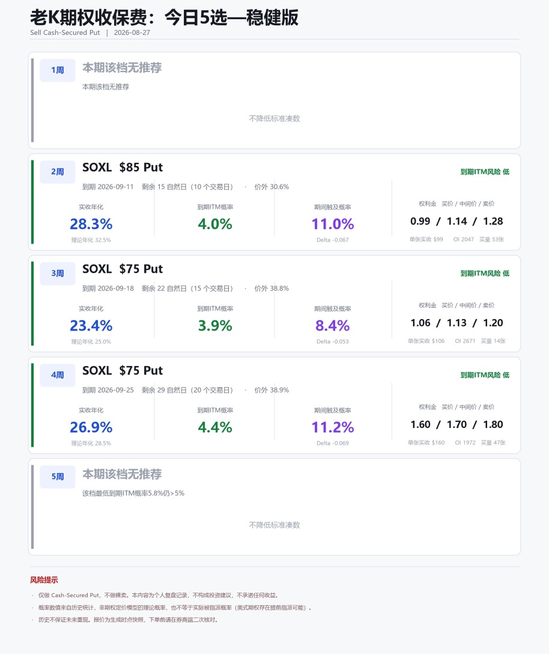Click 单张实收 $160 text
Viewport: 549px width, 654px height.
pos(426,442)
